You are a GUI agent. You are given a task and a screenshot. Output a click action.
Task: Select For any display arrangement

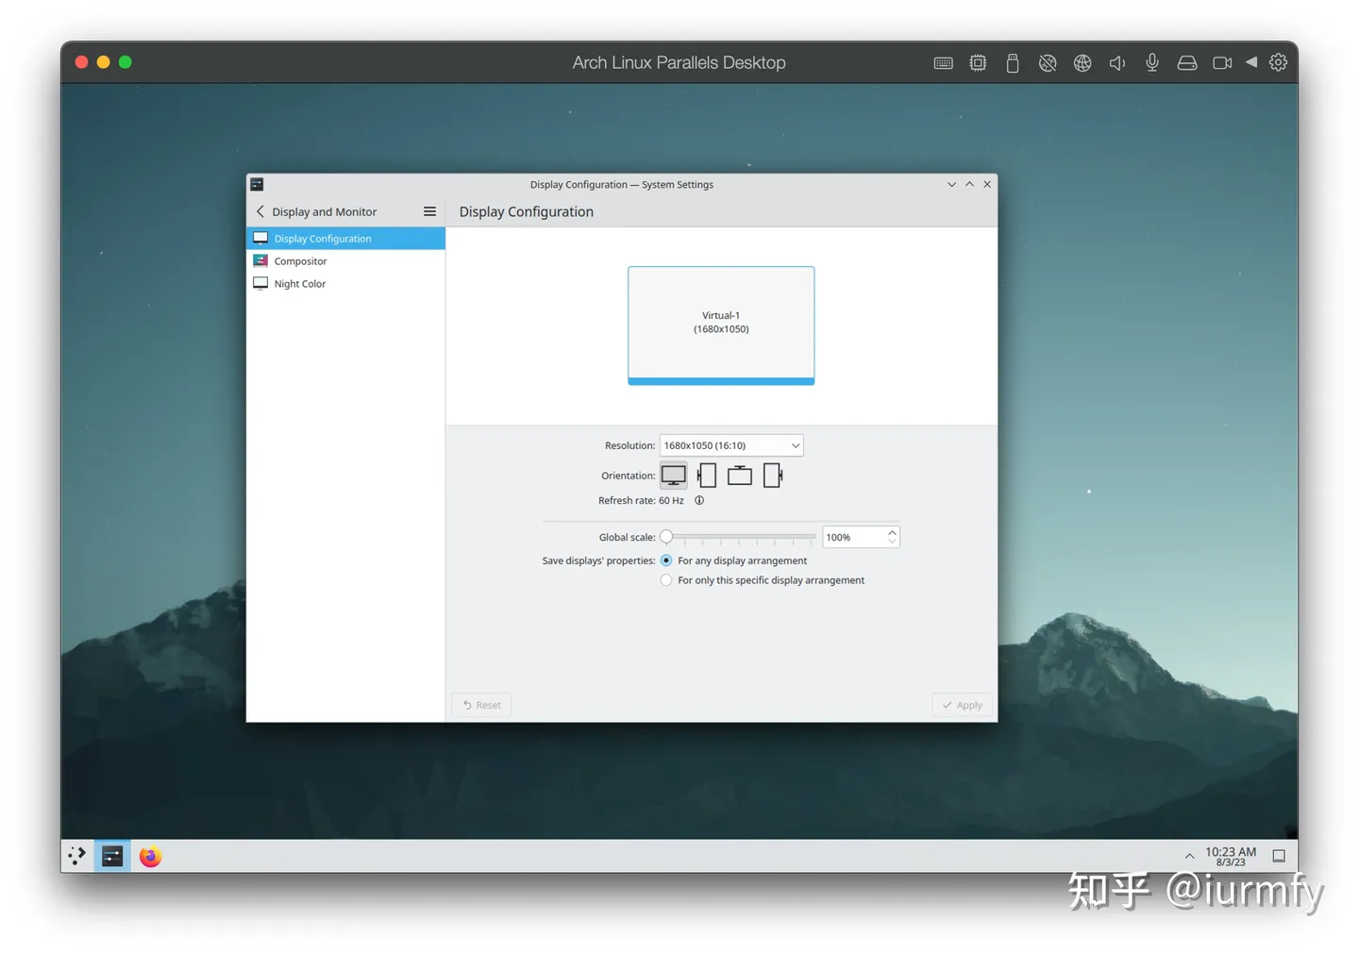(x=666, y=560)
